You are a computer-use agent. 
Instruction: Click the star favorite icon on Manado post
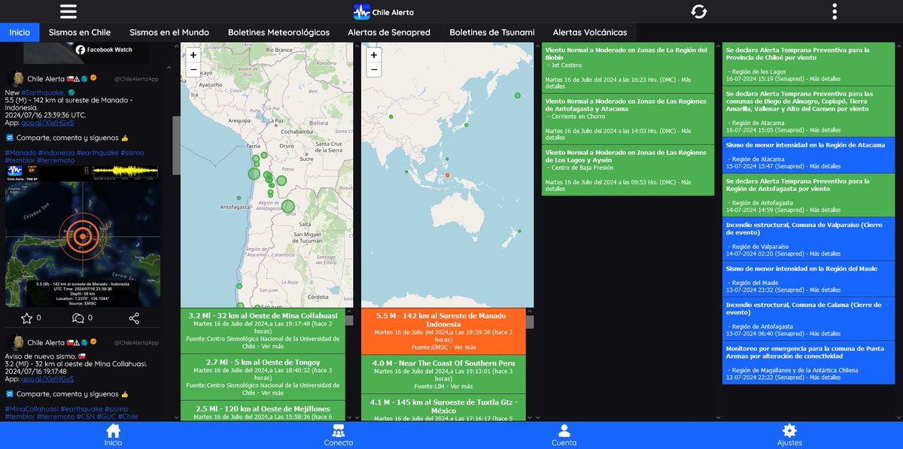pyautogui.click(x=26, y=318)
